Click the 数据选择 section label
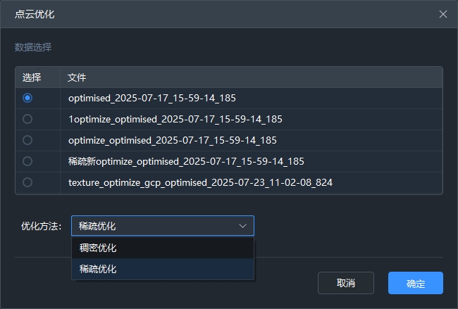Viewport: 458px width, 309px height. pos(33,47)
